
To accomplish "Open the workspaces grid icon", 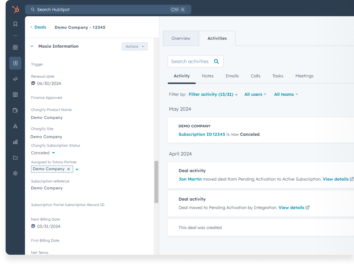I will 15,47.
